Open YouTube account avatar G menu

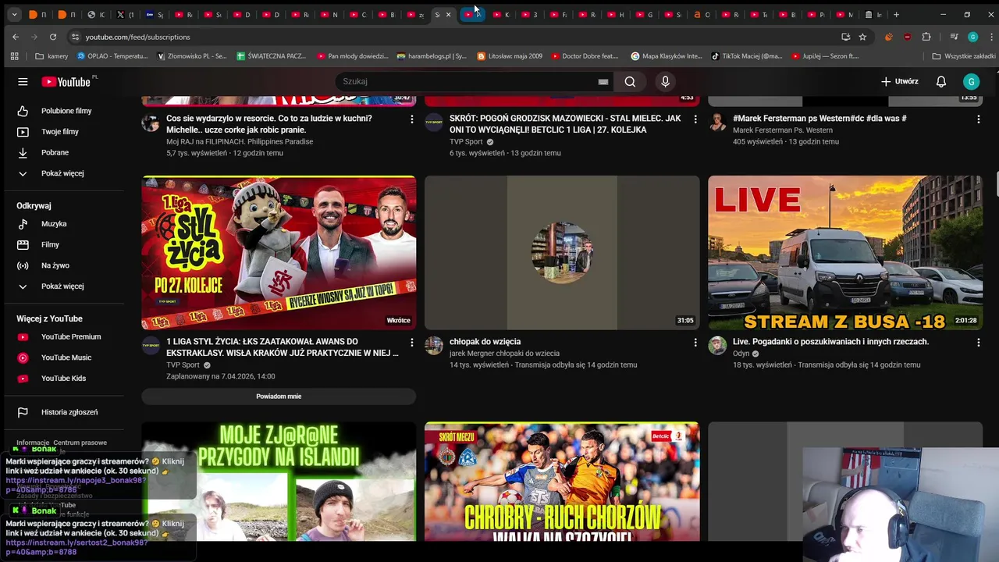pos(971,81)
